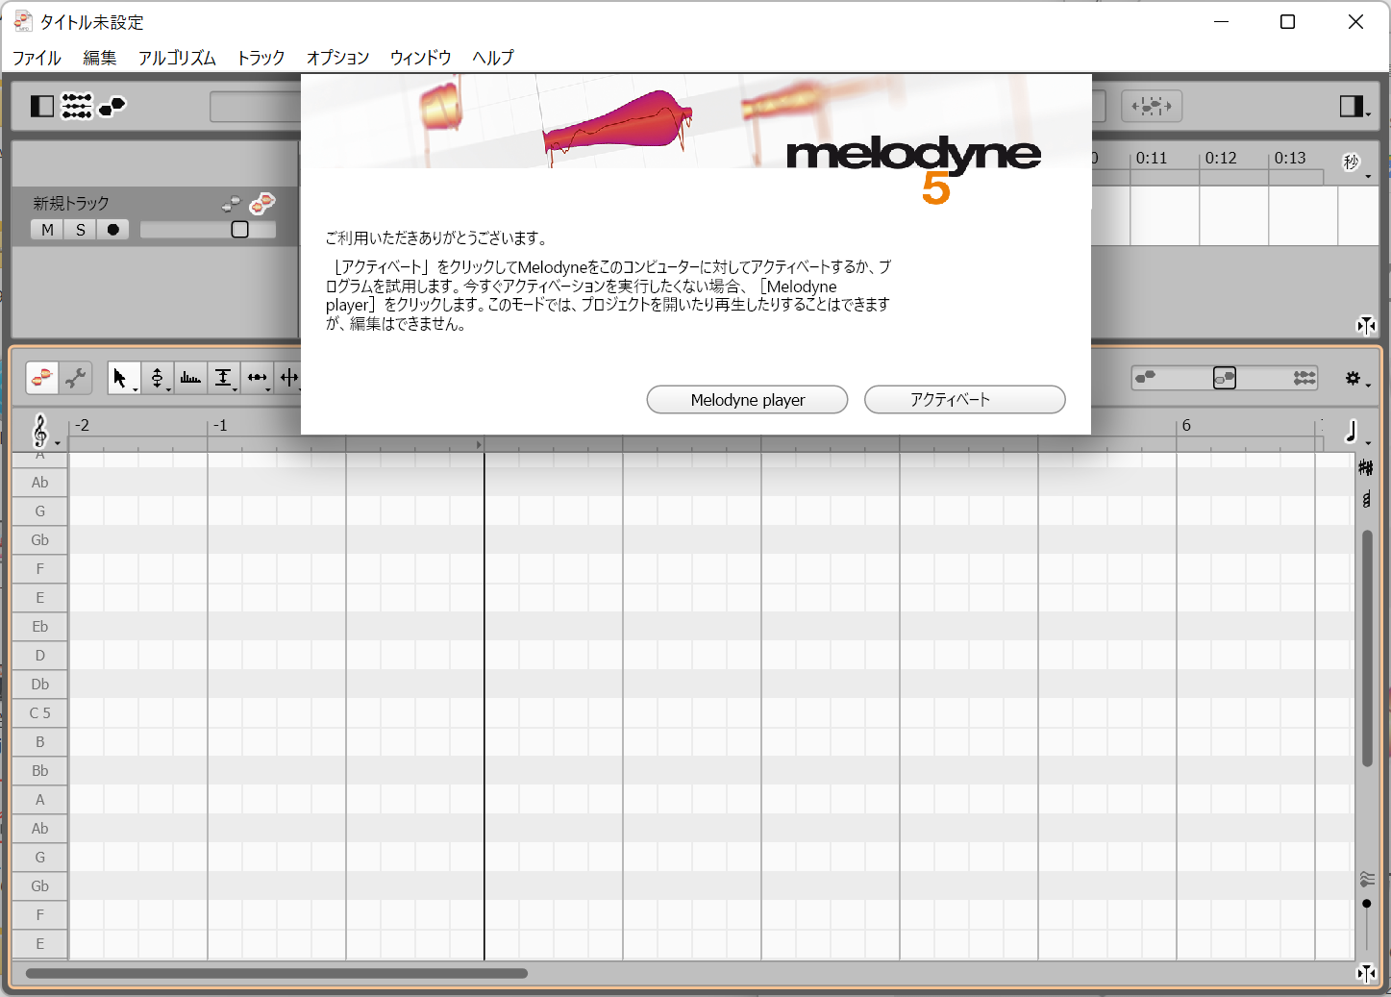This screenshot has height=997, width=1391.
Task: Click the 0:12 time ruler mark
Action: pyautogui.click(x=1221, y=159)
